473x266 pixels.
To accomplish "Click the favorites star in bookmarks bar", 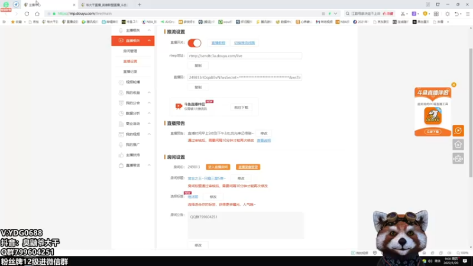I will pos(12,22).
